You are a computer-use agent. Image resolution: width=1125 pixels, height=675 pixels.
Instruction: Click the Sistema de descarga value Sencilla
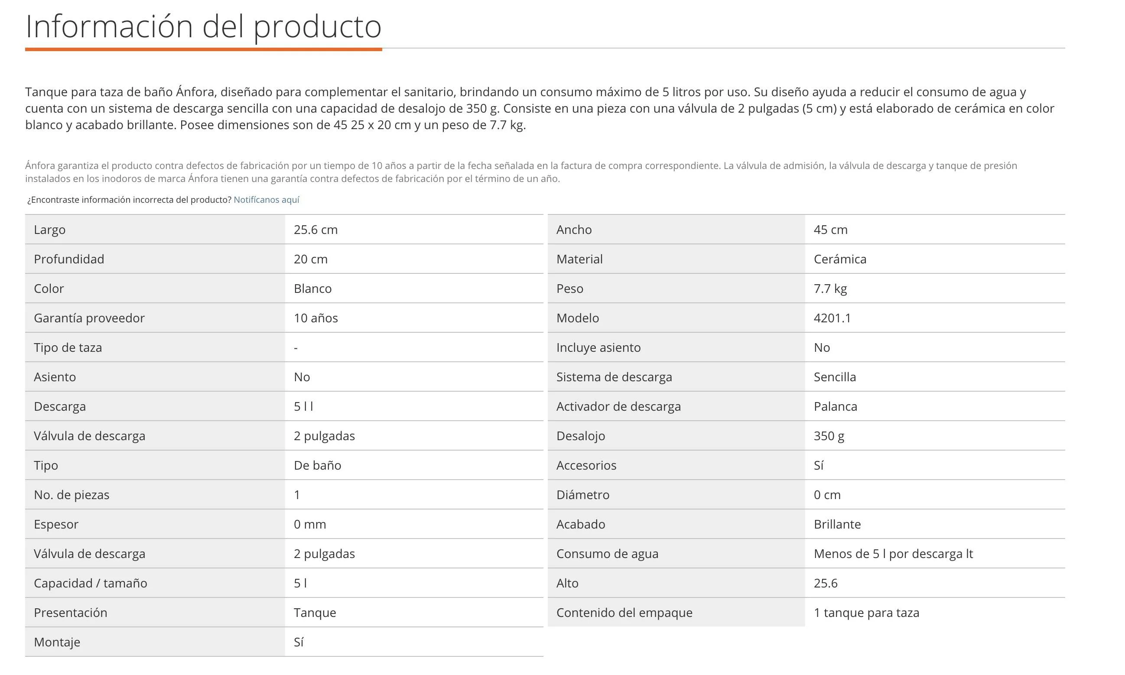point(835,377)
